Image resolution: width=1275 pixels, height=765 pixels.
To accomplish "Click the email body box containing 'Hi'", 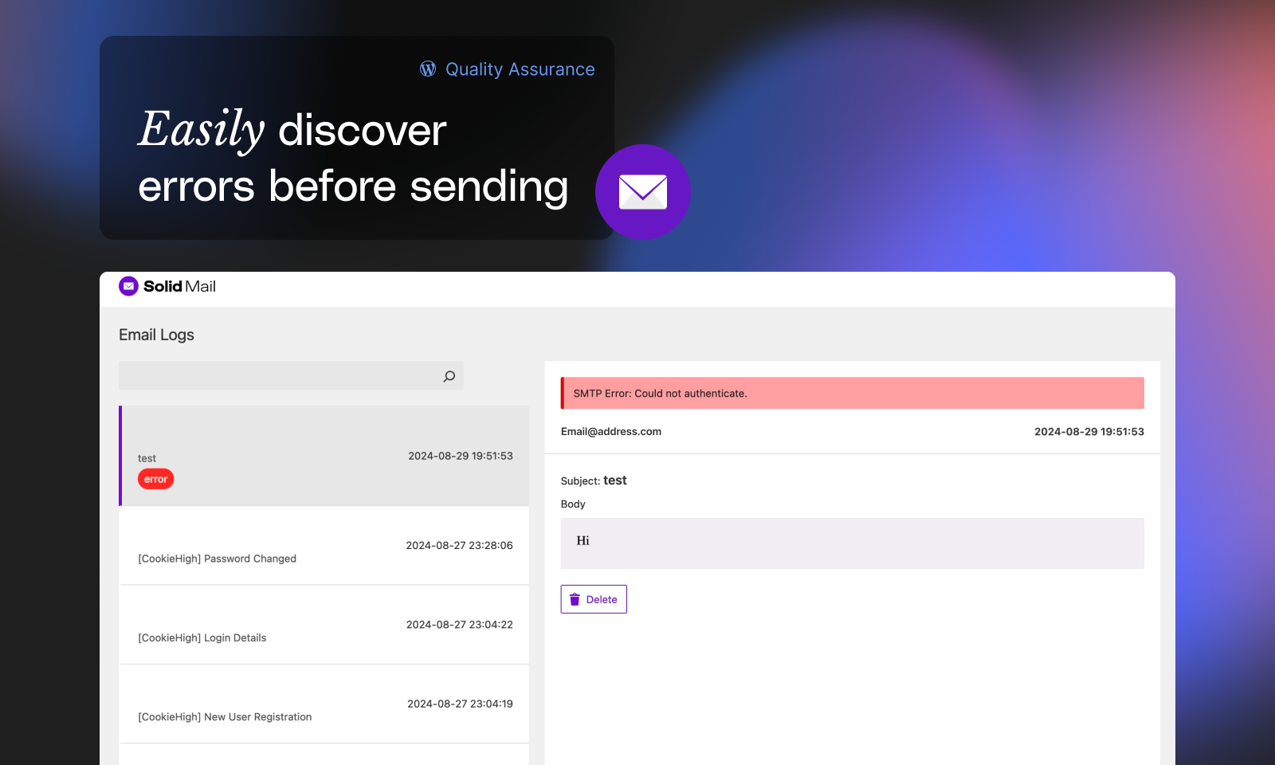I will click(852, 543).
